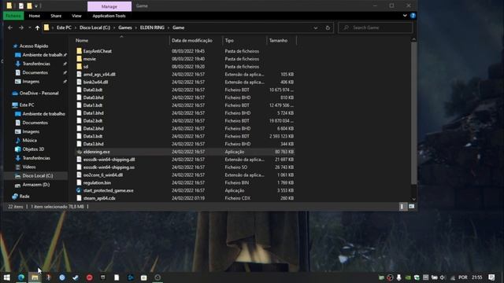Select the sd folder
The height and width of the screenshot is (283, 504).
point(86,67)
